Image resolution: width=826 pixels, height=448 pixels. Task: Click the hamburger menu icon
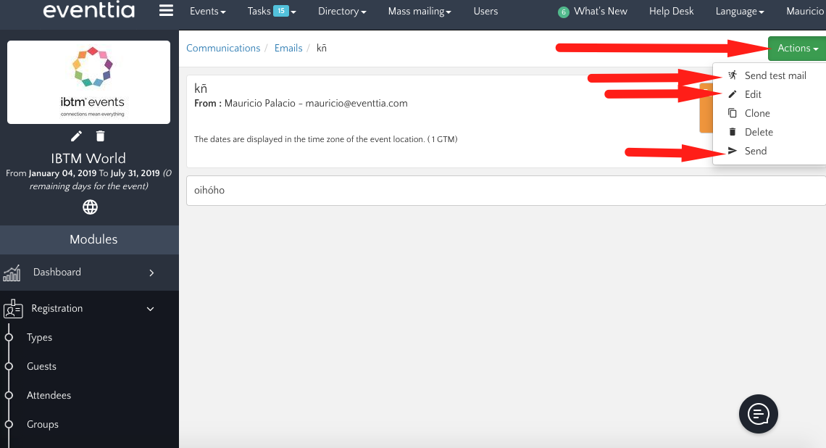coord(166,11)
